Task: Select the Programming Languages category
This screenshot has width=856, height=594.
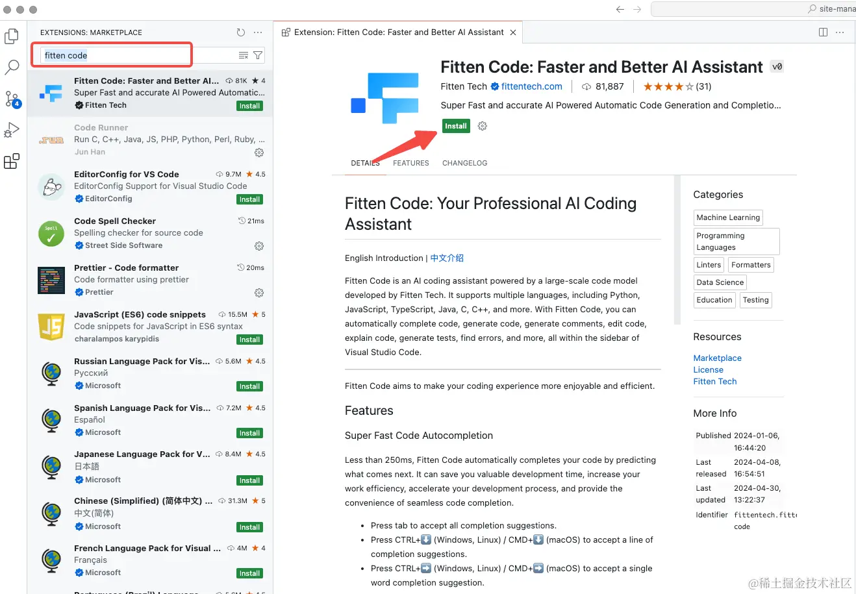Action: 736,241
